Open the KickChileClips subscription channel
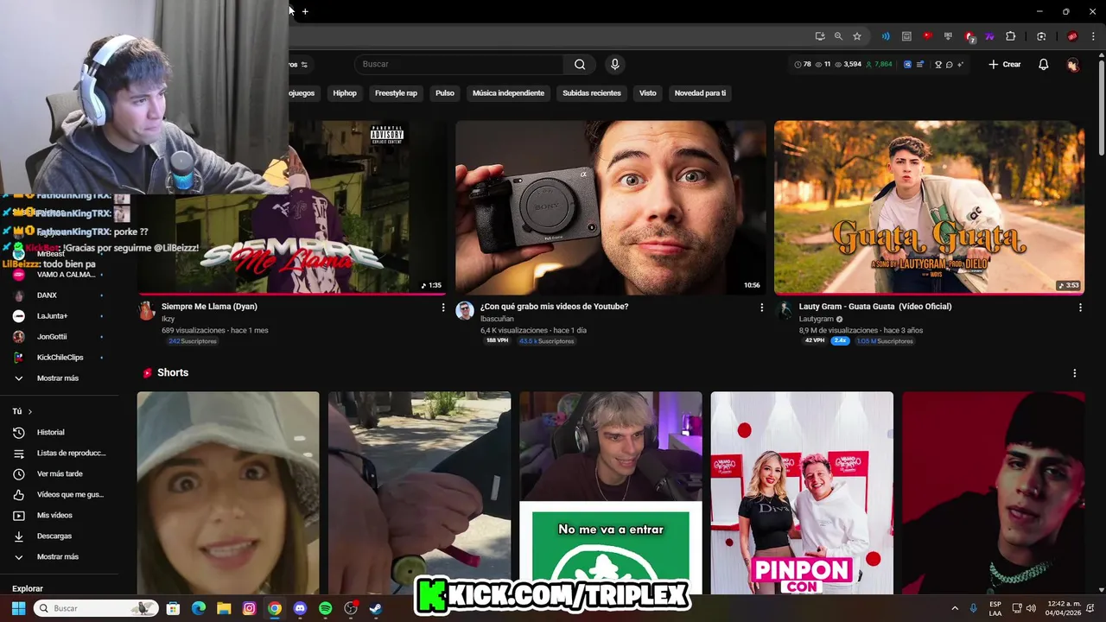The image size is (1106, 622). point(59,358)
